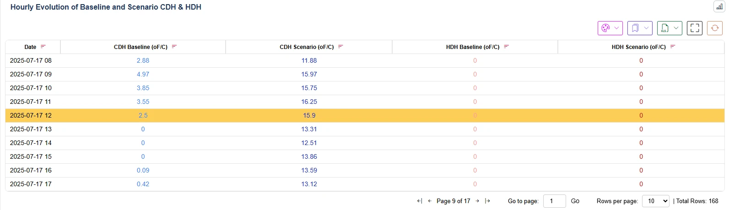Click the Go to page input field
The width and height of the screenshot is (729, 210).
tap(554, 201)
